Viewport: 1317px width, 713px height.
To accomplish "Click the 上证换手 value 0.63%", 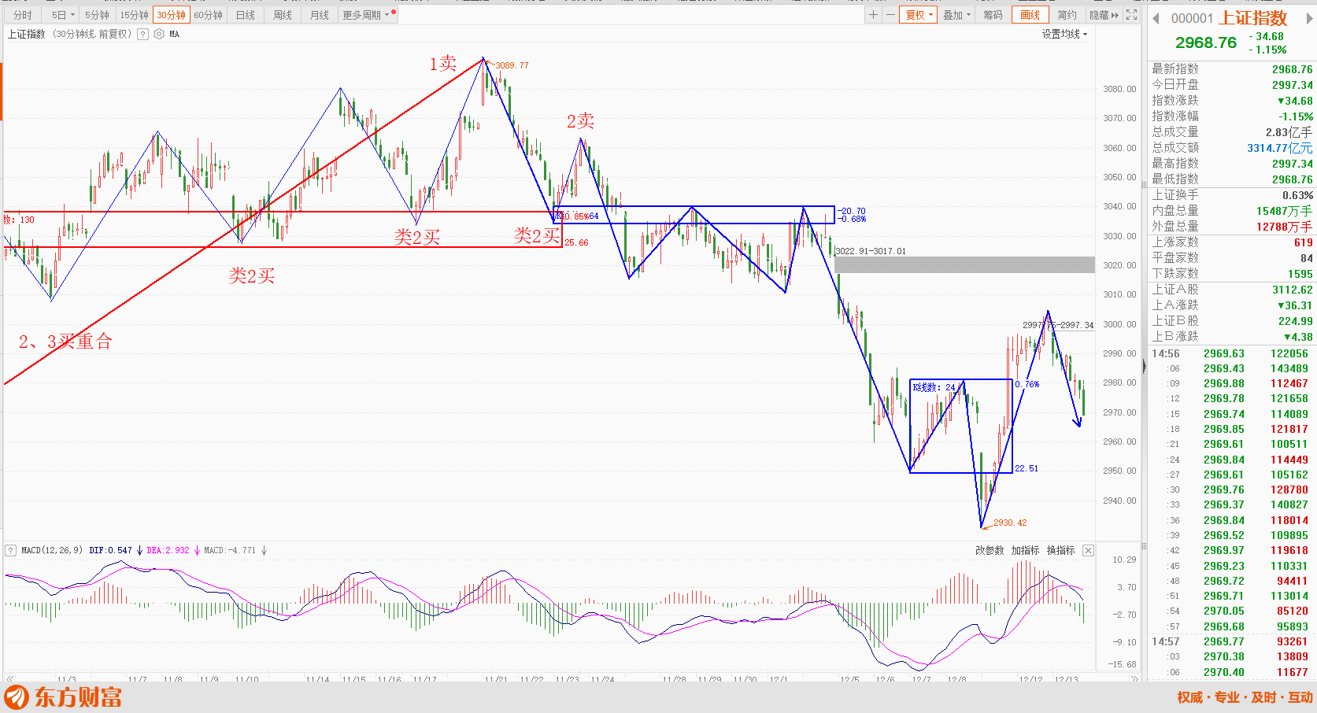I will [x=1297, y=195].
